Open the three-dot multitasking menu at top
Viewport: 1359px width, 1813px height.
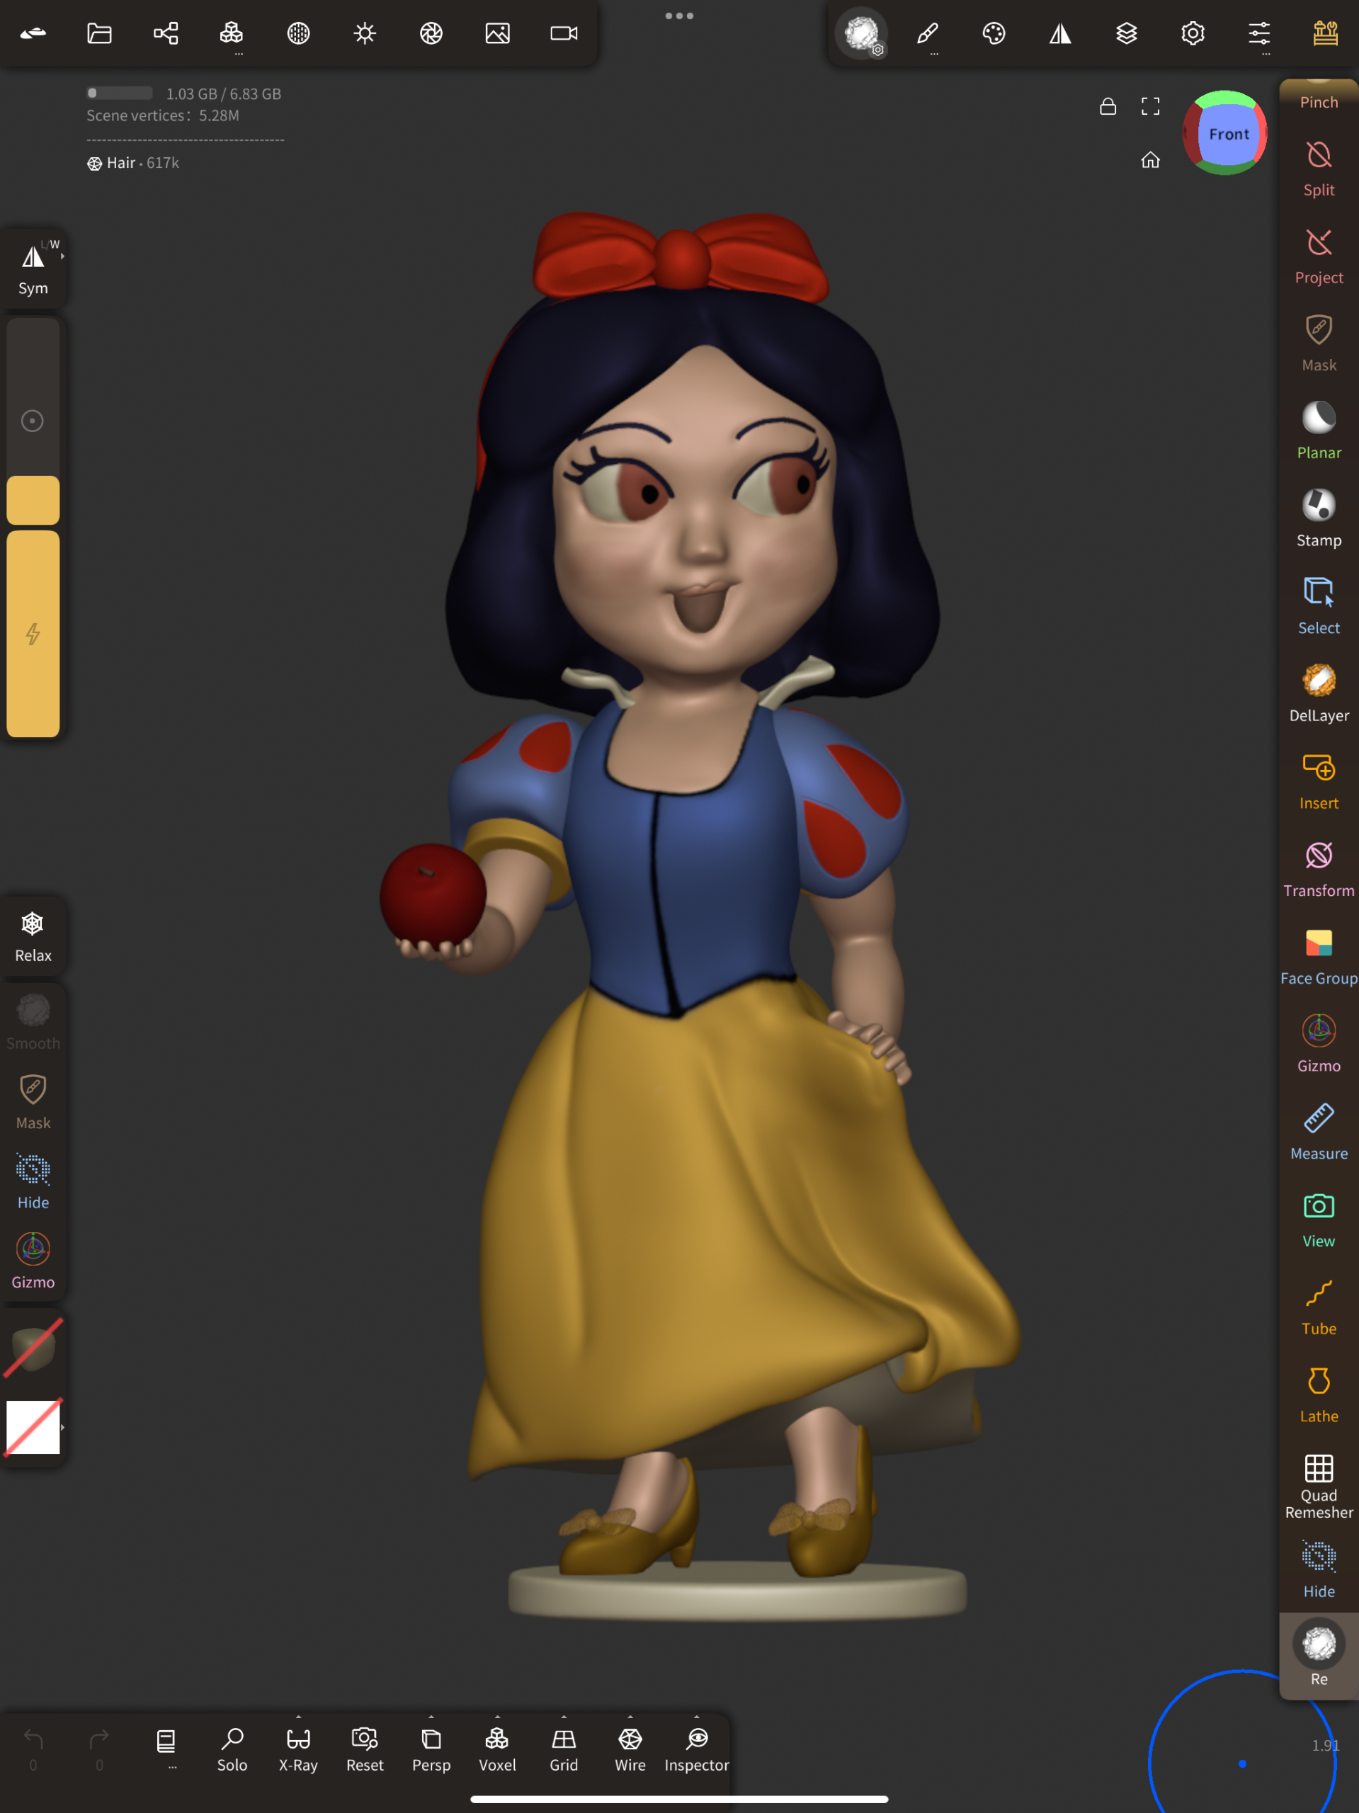(x=680, y=16)
